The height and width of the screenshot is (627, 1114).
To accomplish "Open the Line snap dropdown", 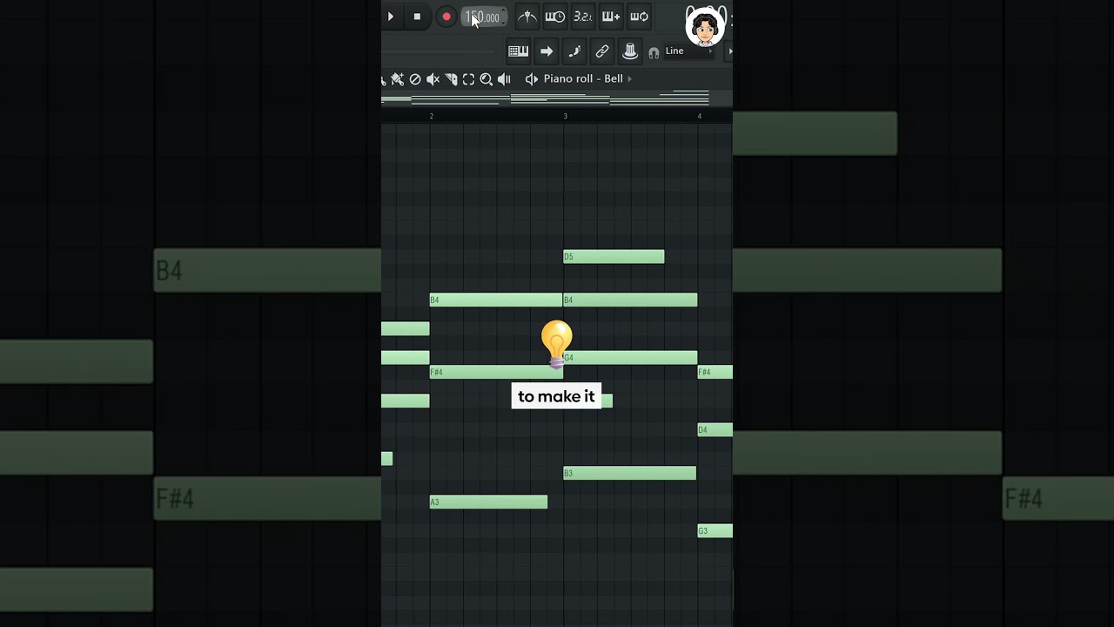I will coord(688,51).
